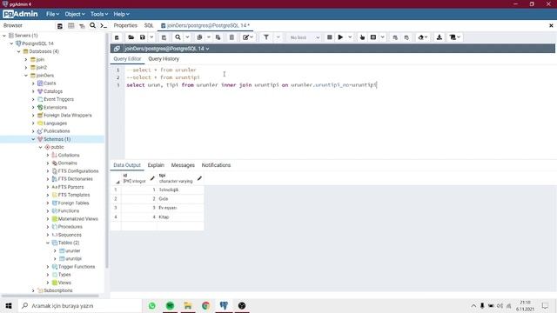
Task: Click the Save Data Changes icon
Action: click(164, 37)
